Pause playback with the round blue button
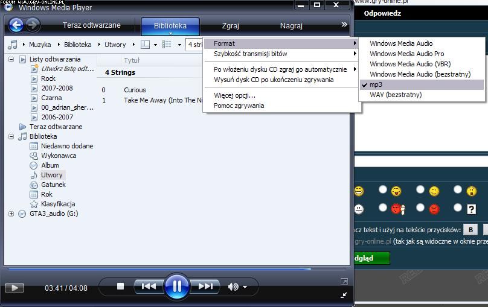The width and height of the screenshot is (488, 307). click(x=177, y=286)
